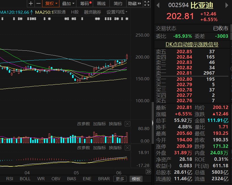
Task: Go to previous stock arrow
Action: [x=158, y=5]
